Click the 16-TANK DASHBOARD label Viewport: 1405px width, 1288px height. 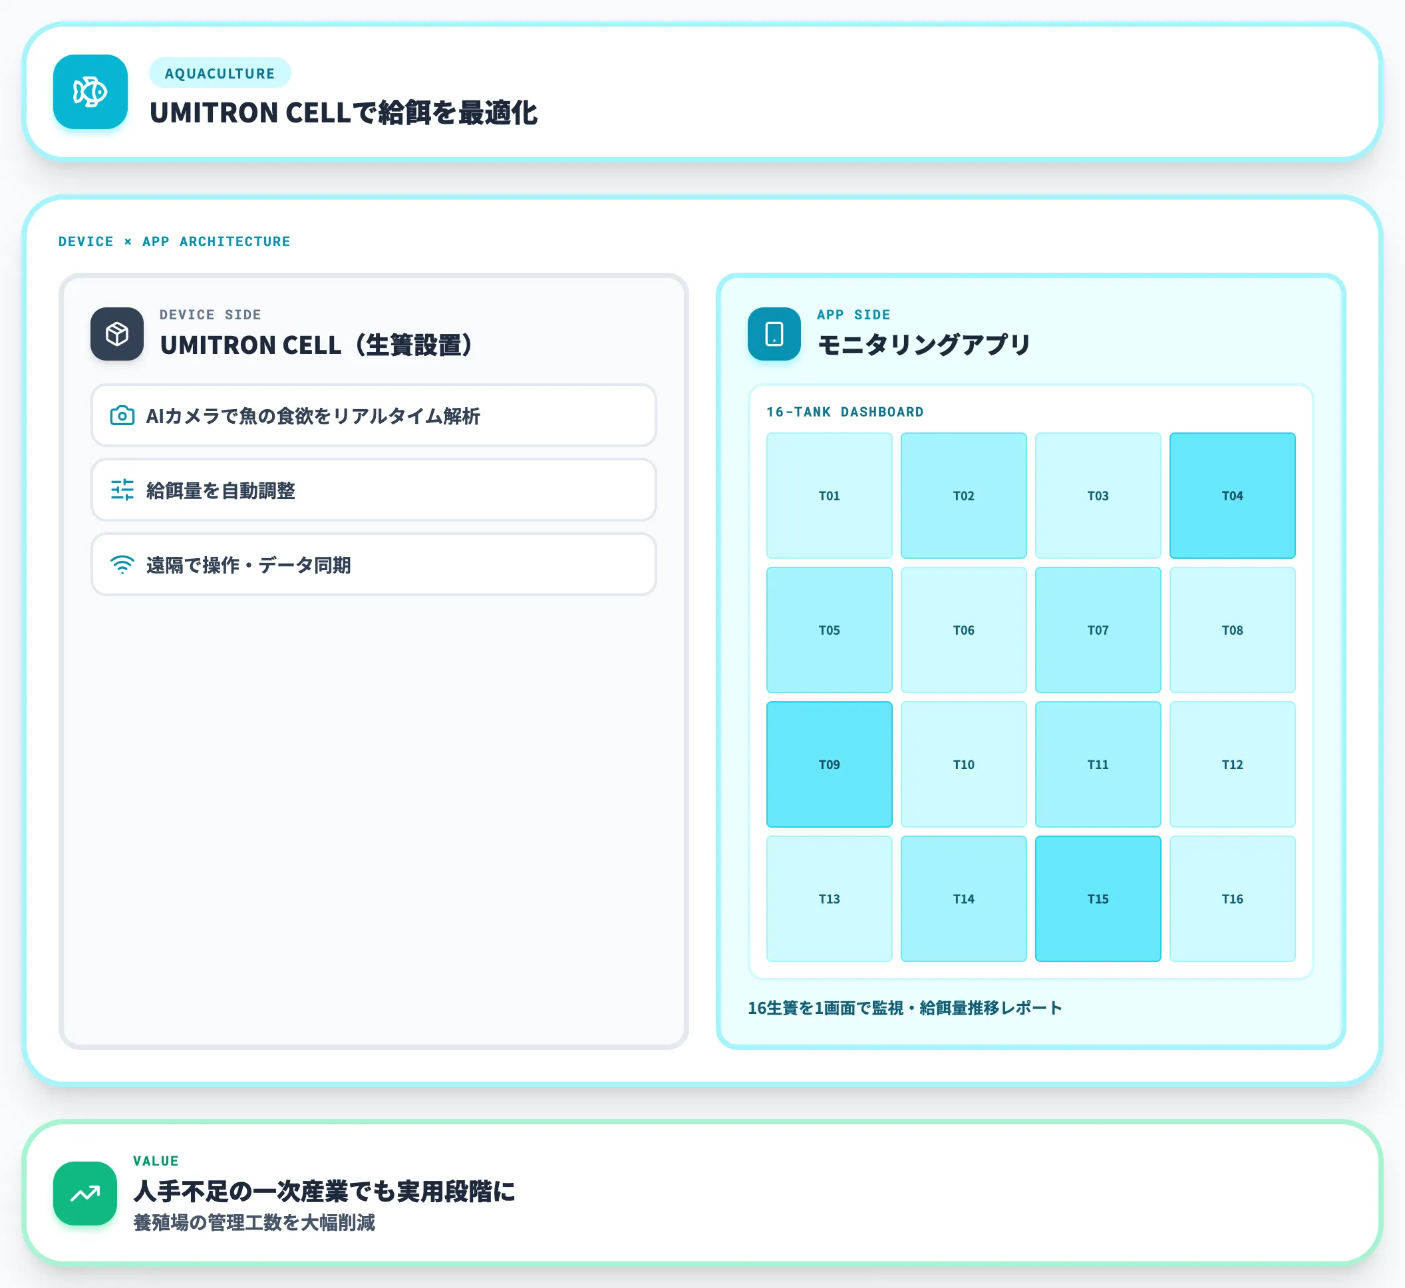pyautogui.click(x=845, y=412)
